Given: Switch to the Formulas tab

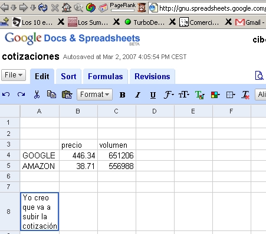Looking at the screenshot, I should click(x=106, y=76).
